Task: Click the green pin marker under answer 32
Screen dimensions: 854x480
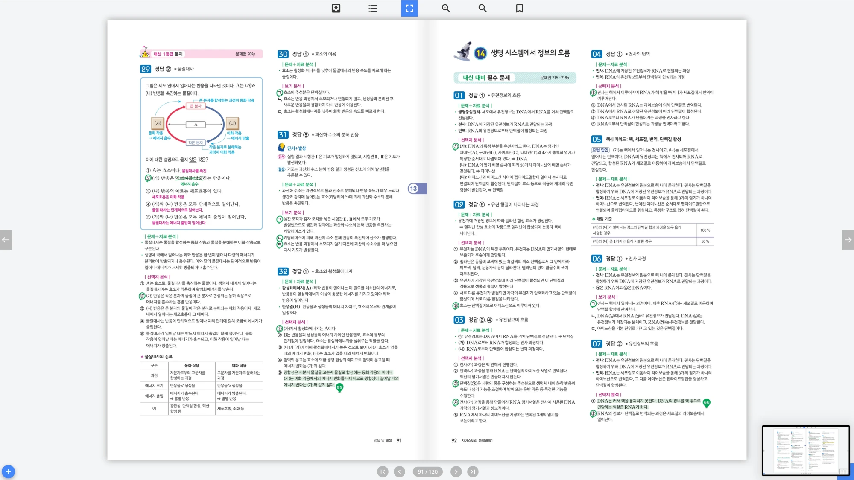Action: pyautogui.click(x=339, y=387)
